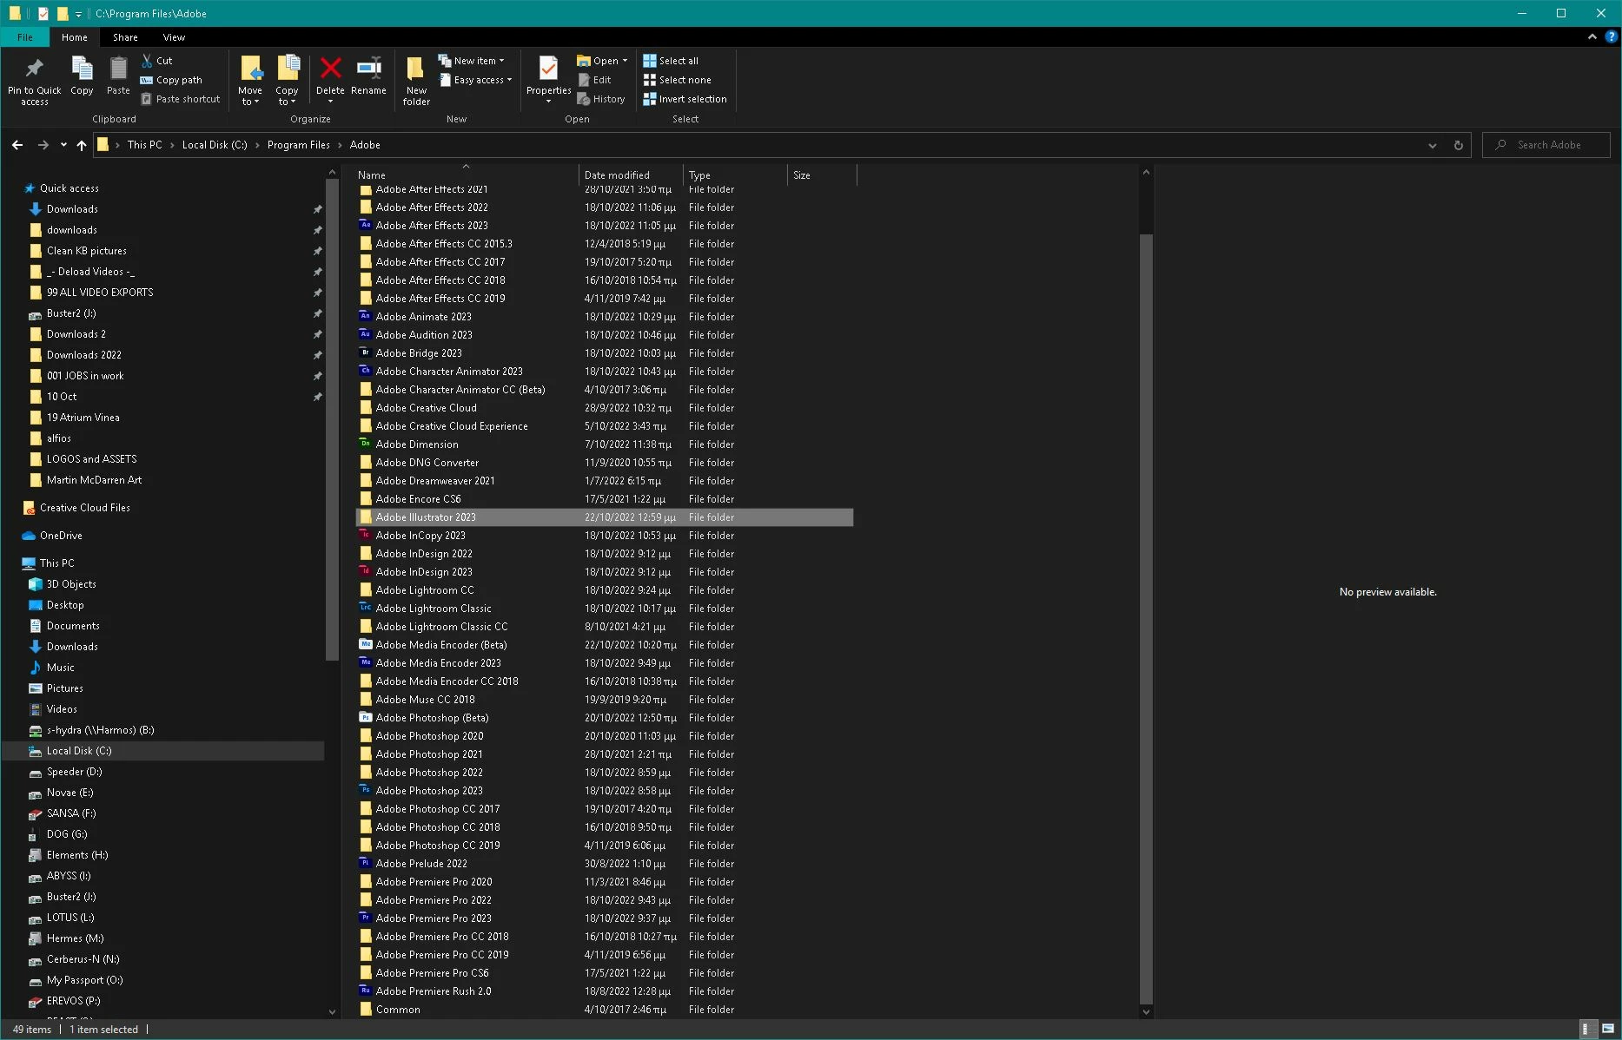
Task: Click the Cut scissors icon
Action: coord(148,61)
